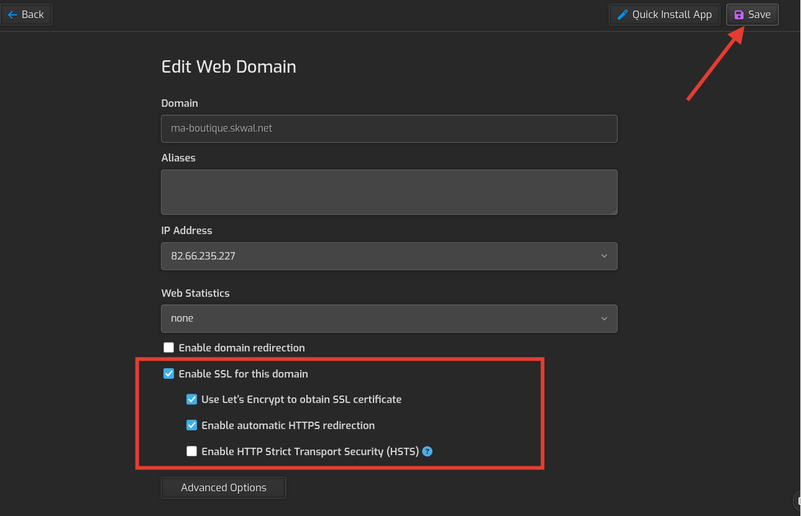Expand the Web Statistics chevron

(x=603, y=318)
